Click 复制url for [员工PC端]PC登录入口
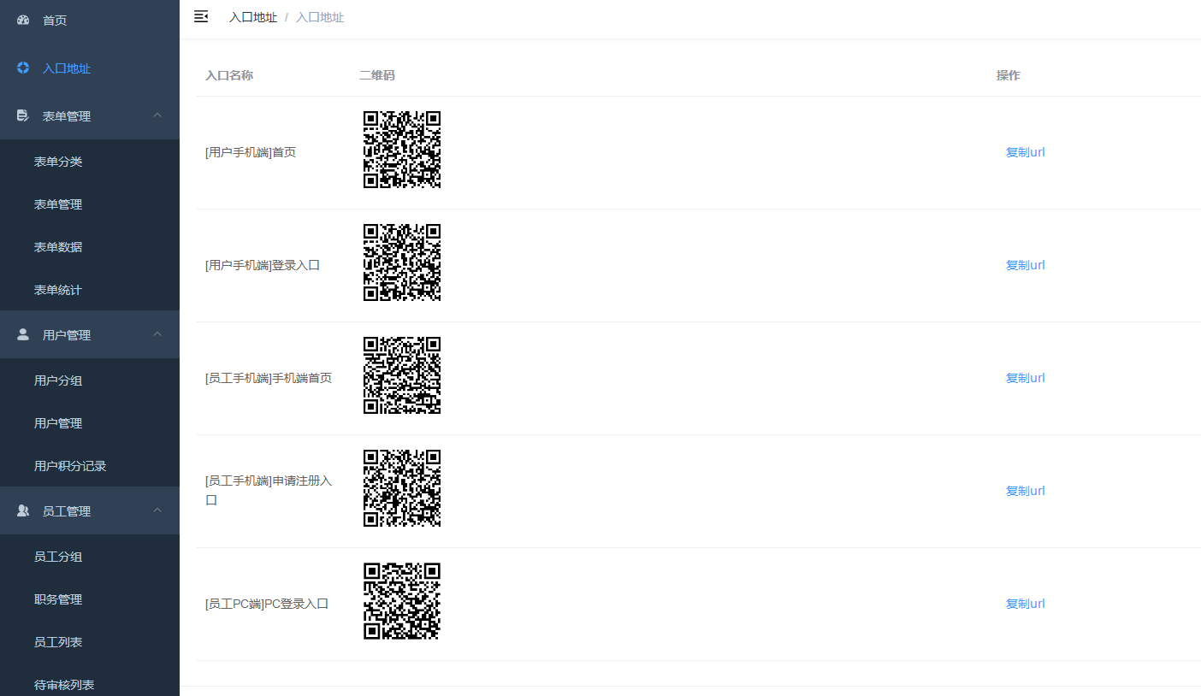This screenshot has width=1201, height=696. [x=1026, y=603]
